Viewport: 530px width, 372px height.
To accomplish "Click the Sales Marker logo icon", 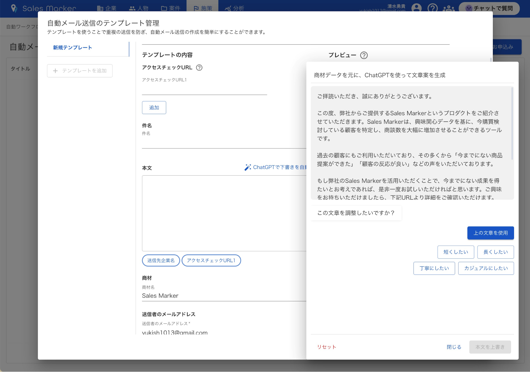I will (14, 8).
